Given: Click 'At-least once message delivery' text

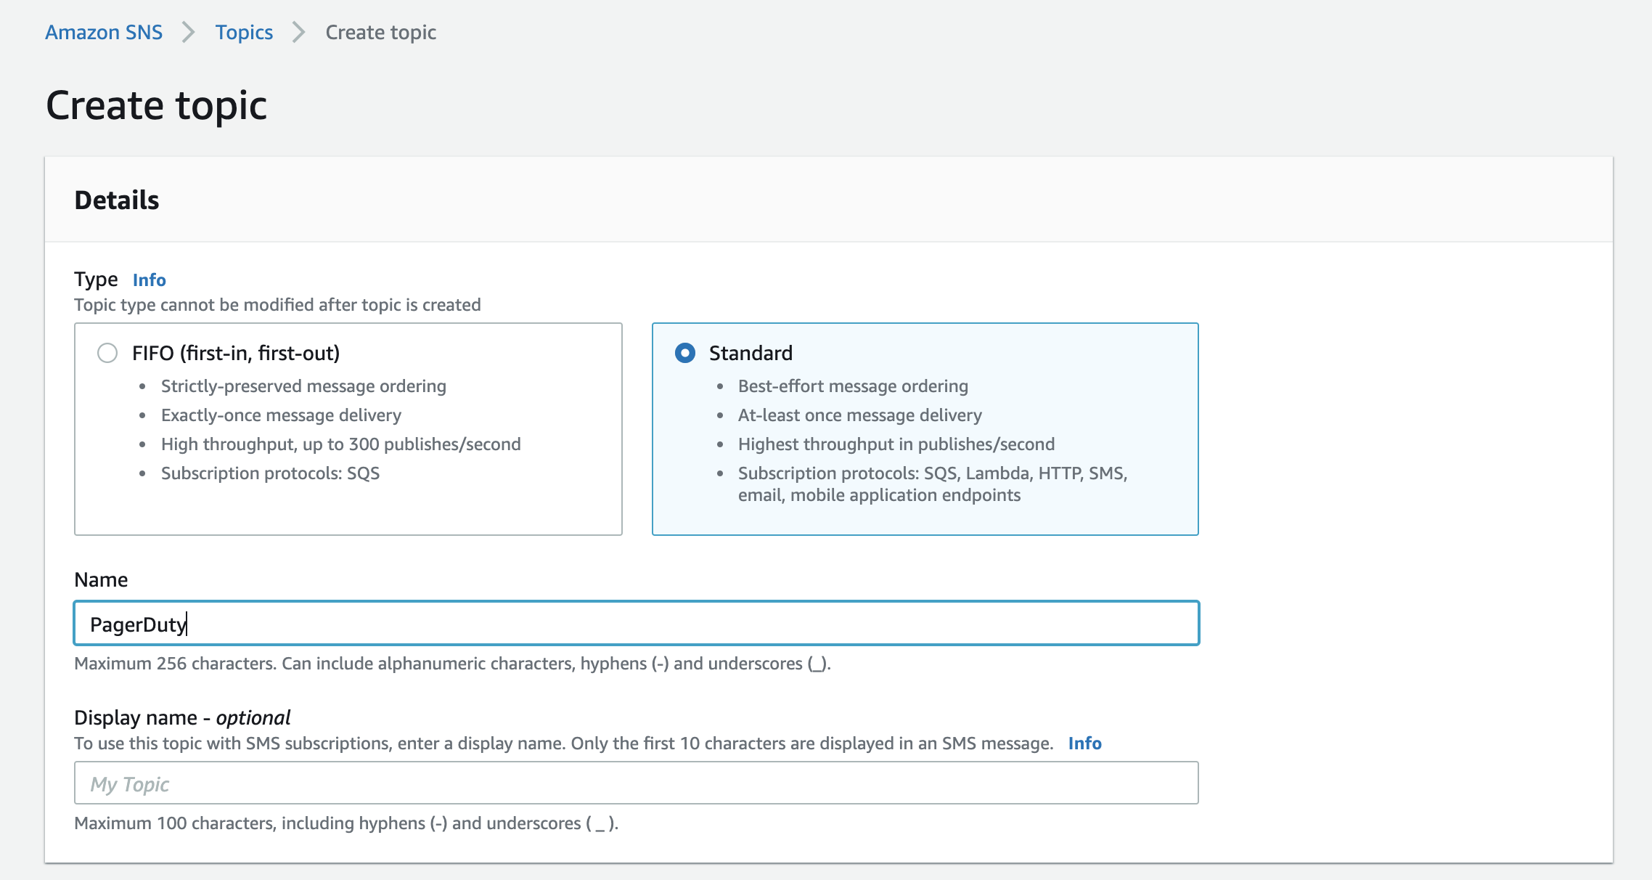Looking at the screenshot, I should coord(860,415).
